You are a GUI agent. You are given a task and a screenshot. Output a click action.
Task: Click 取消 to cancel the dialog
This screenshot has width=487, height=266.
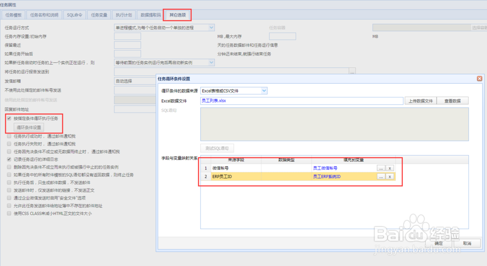click(467, 243)
